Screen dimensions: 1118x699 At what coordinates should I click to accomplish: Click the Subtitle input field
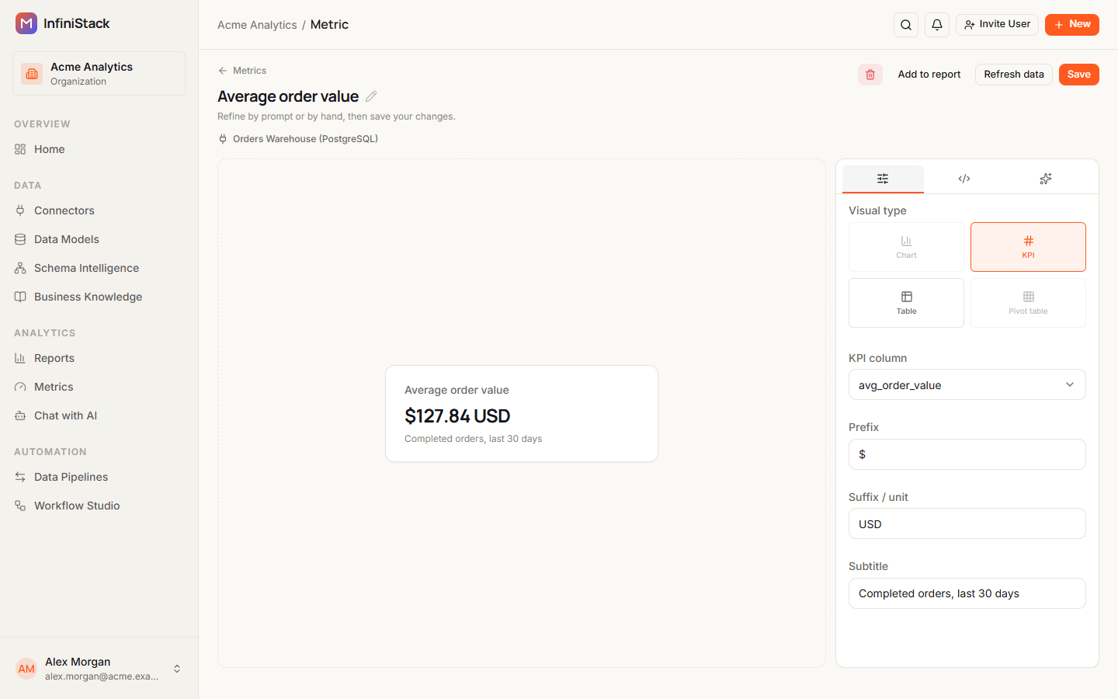click(967, 593)
